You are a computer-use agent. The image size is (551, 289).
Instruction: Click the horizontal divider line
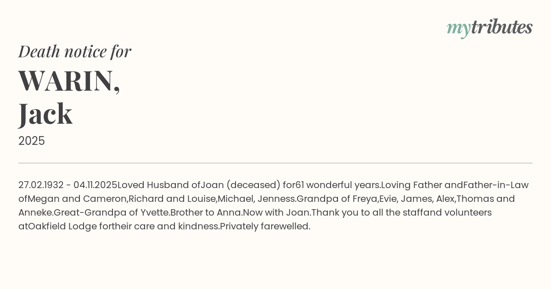click(275, 163)
